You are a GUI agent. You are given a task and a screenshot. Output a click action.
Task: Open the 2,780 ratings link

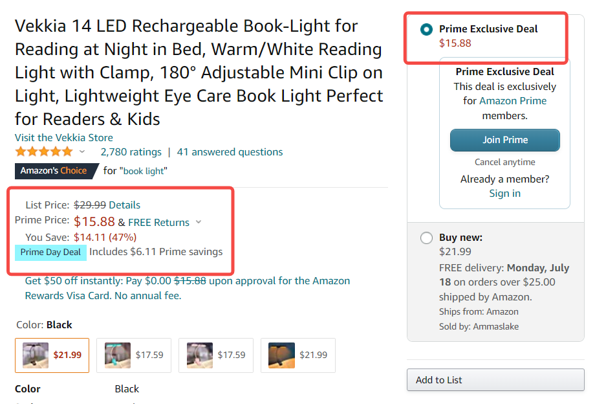pyautogui.click(x=131, y=151)
